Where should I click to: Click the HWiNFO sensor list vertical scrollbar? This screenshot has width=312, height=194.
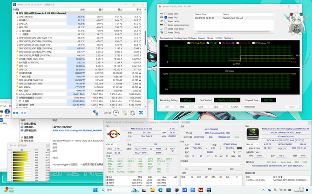coord(145,38)
